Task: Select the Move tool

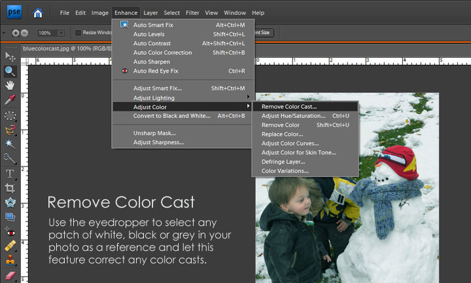Action: click(10, 57)
